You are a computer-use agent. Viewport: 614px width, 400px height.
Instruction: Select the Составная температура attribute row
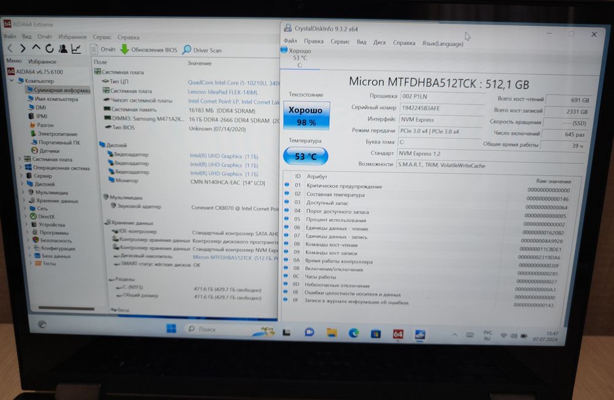[427, 195]
